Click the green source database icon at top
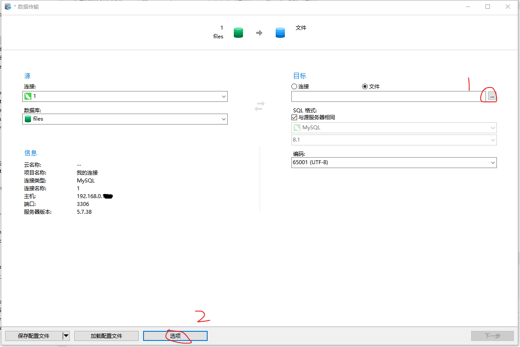 pos(238,32)
